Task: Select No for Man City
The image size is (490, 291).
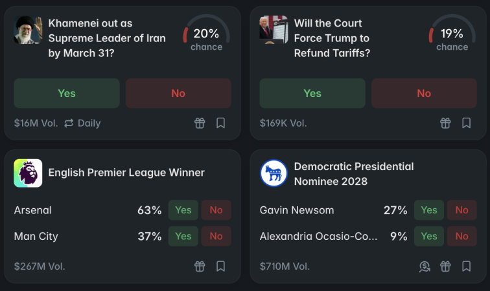Action: 216,236
